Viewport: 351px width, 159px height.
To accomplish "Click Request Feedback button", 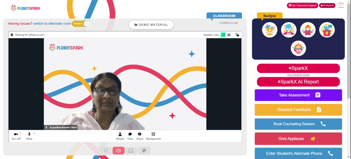I will 298,110.
